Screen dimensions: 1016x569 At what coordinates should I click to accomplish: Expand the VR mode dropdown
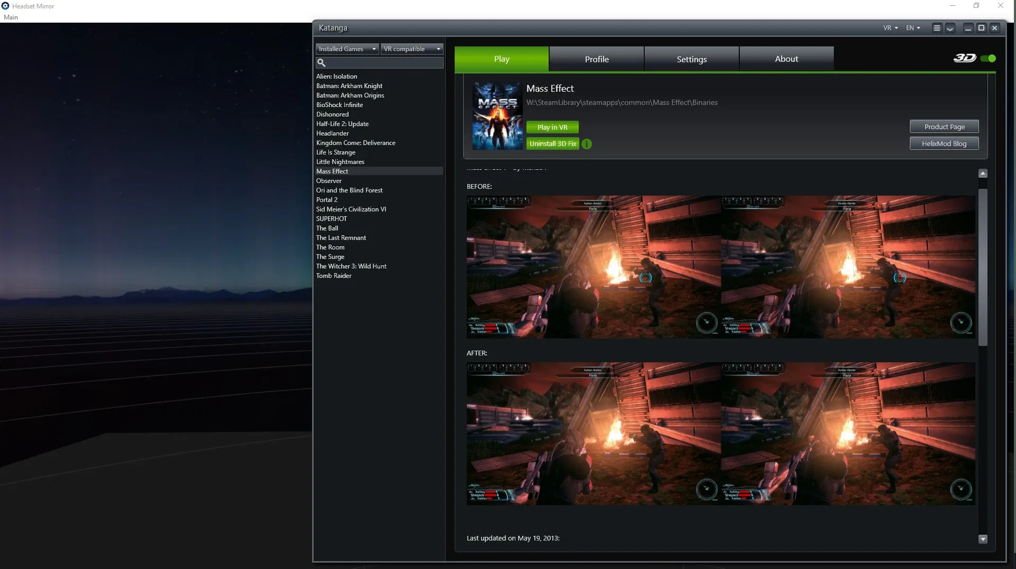pos(890,28)
